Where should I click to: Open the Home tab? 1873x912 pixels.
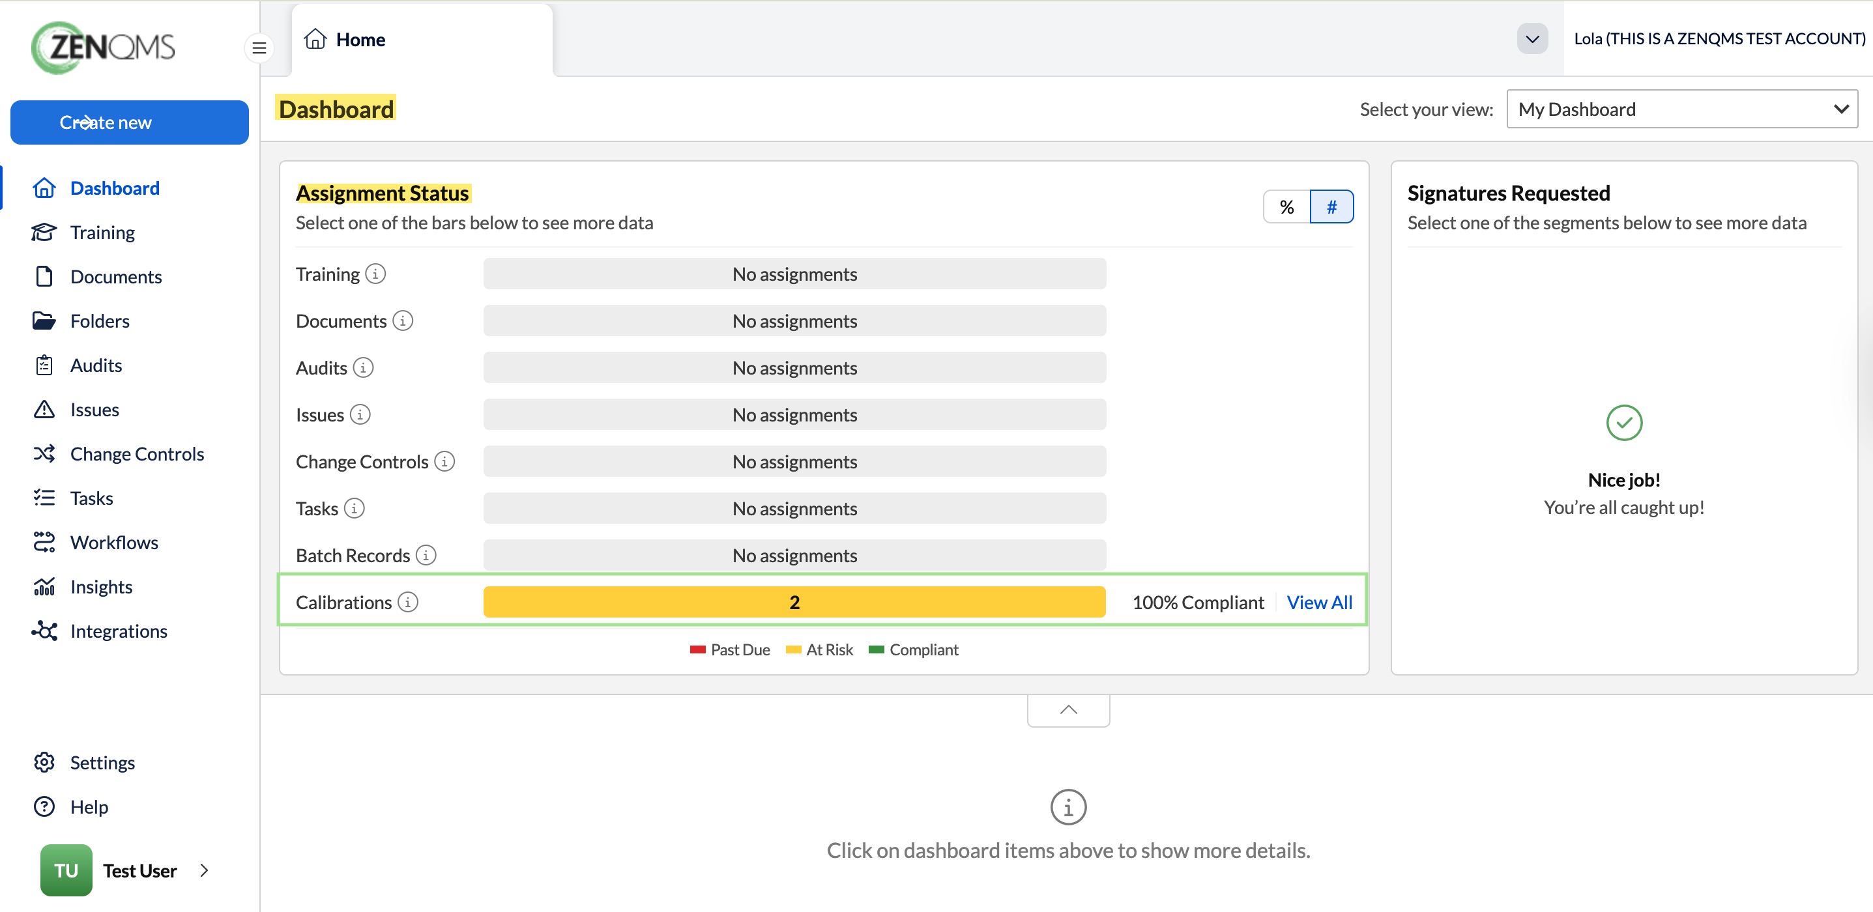(x=422, y=40)
